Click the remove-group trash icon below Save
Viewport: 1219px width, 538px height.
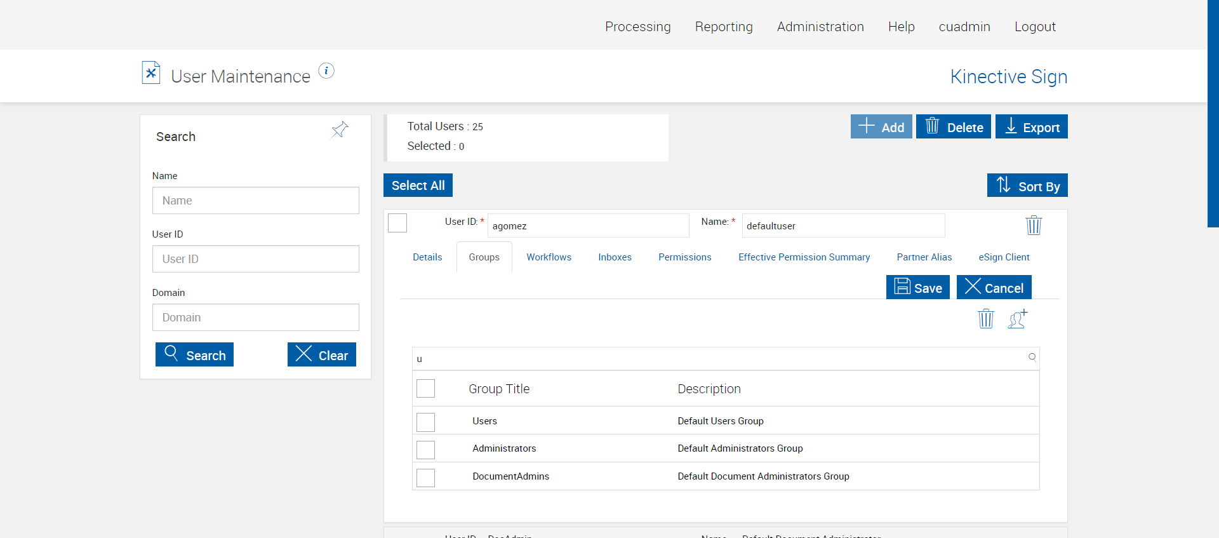tap(985, 318)
